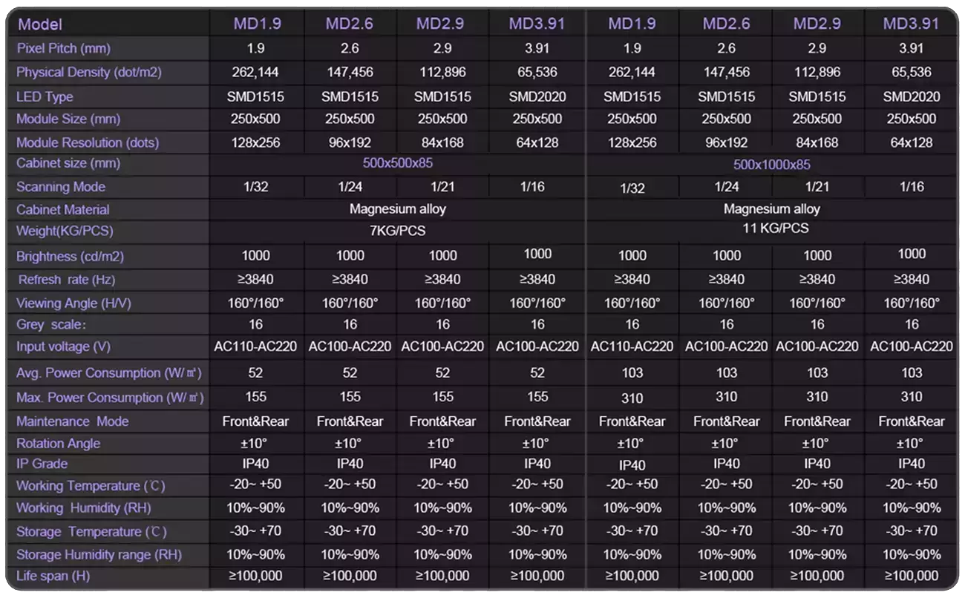965x598 pixels.
Task: Click the Life span (H) label
Action: (53, 576)
